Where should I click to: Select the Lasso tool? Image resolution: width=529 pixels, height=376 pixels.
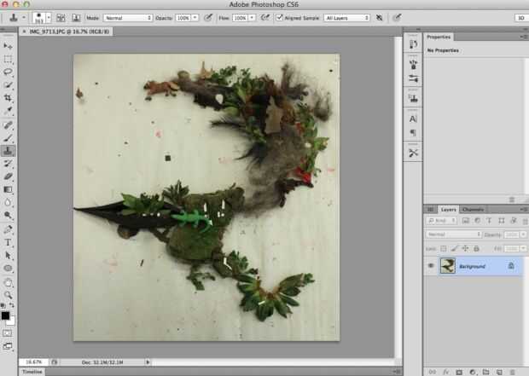[x=8, y=72]
